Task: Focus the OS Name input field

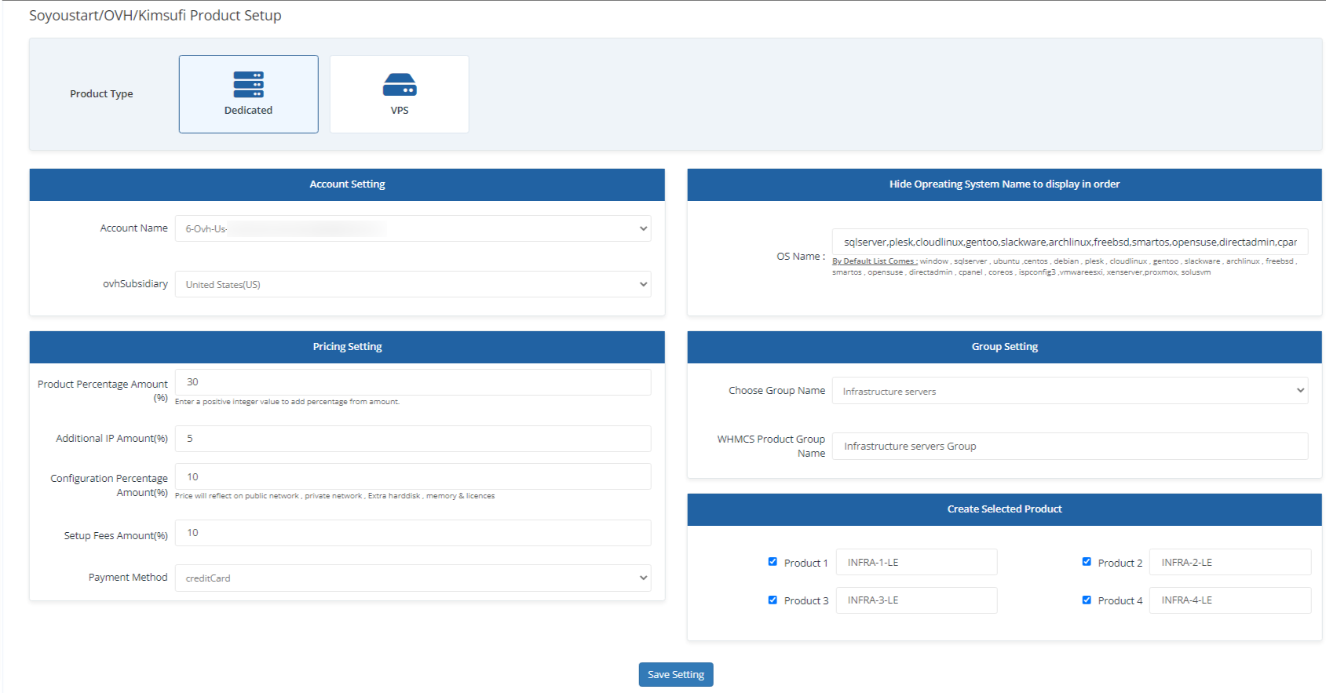Action: tap(1070, 242)
